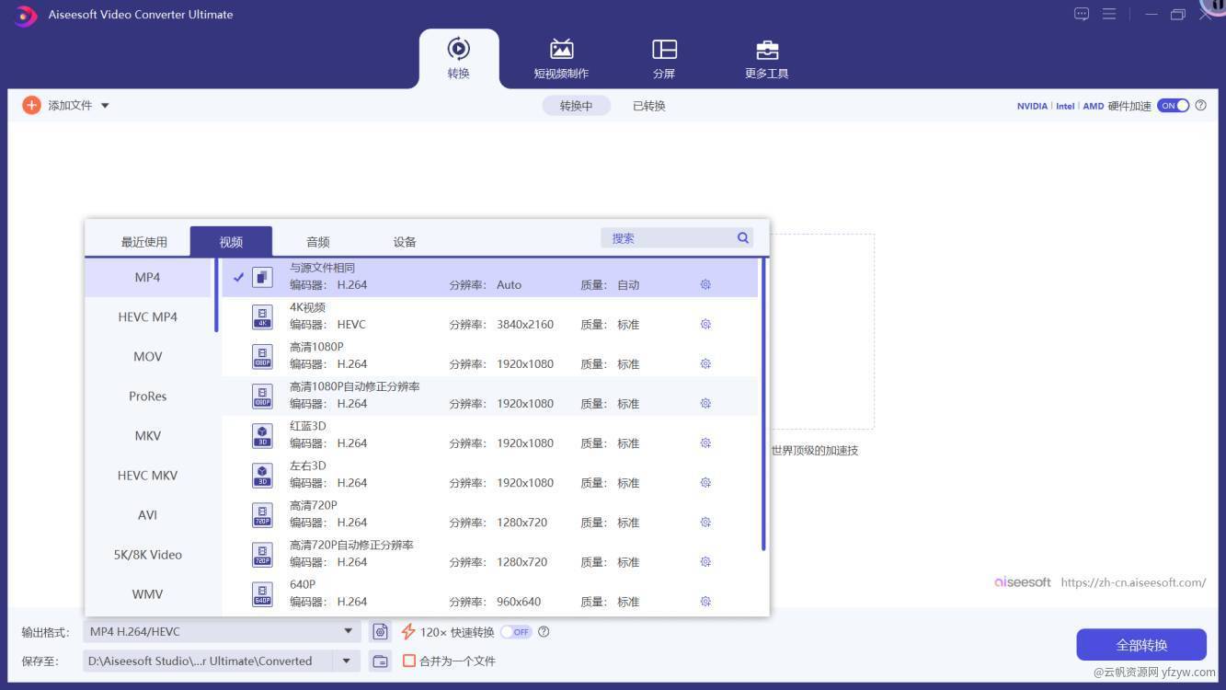Expand the 保存至 path dropdown arrow
The height and width of the screenshot is (690, 1226).
point(347,661)
